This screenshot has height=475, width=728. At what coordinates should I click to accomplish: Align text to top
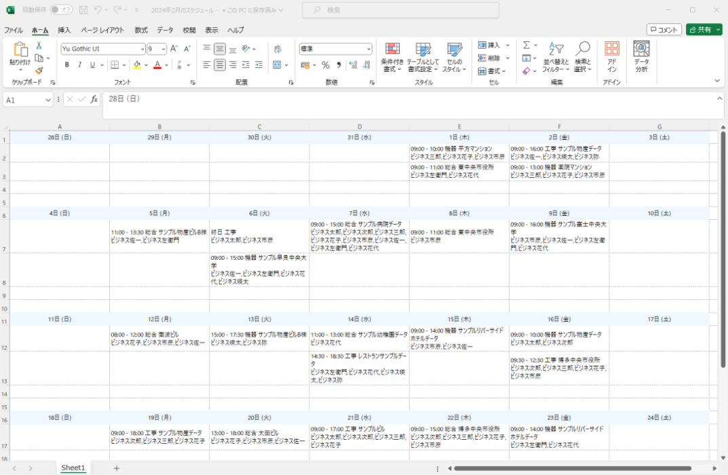point(207,48)
